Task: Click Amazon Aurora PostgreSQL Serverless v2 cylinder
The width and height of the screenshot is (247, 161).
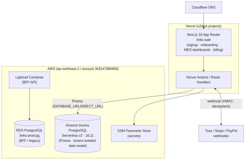Action: 78,133
